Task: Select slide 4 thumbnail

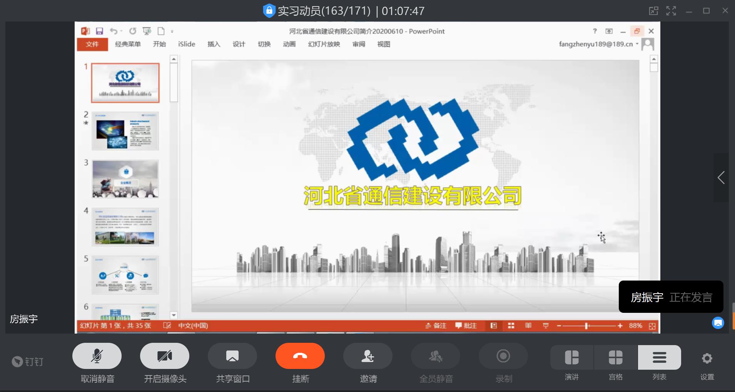Action: (x=125, y=227)
